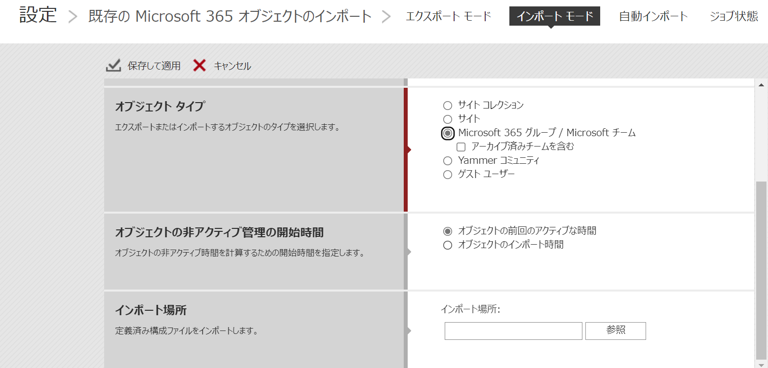Select Yammer コミュニティ radio button
This screenshot has width=768, height=368.
coord(448,161)
